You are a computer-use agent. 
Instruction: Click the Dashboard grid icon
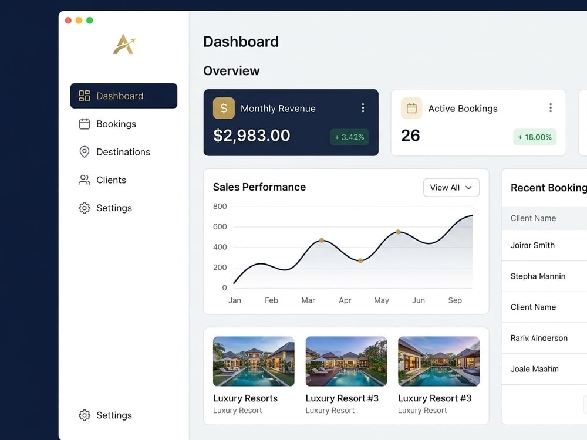click(84, 96)
